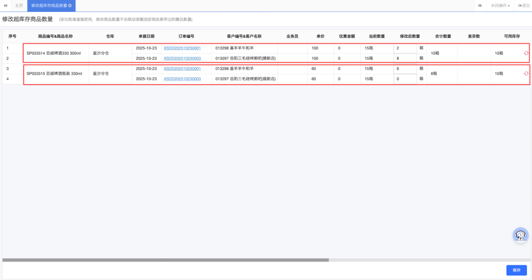Image resolution: width=532 pixels, height=280 pixels.
Task: Click the 商品编号&商品名称 column header
Action: [x=55, y=36]
